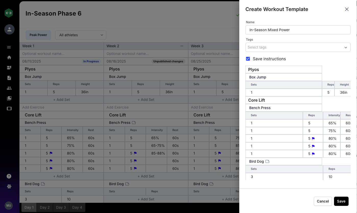Click Week 2 optional workout name field
This screenshot has height=213, width=357.
point(146,54)
